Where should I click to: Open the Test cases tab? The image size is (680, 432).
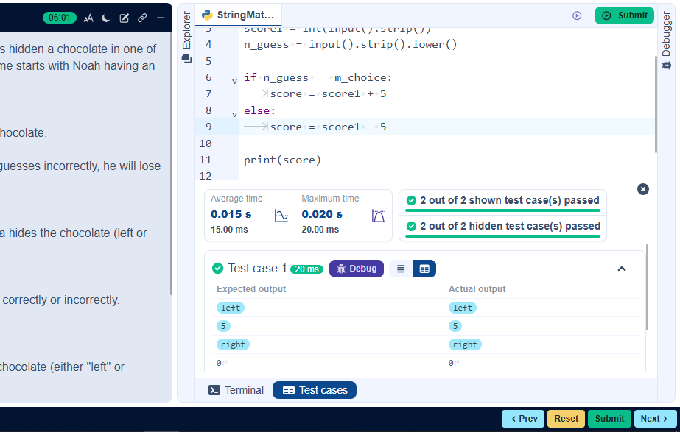coord(315,390)
